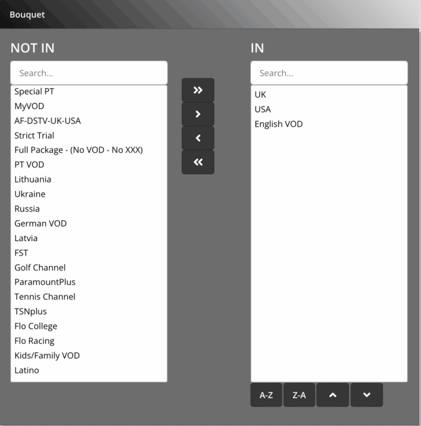
Task: Move selected item up with up arrow
Action: coord(333,395)
